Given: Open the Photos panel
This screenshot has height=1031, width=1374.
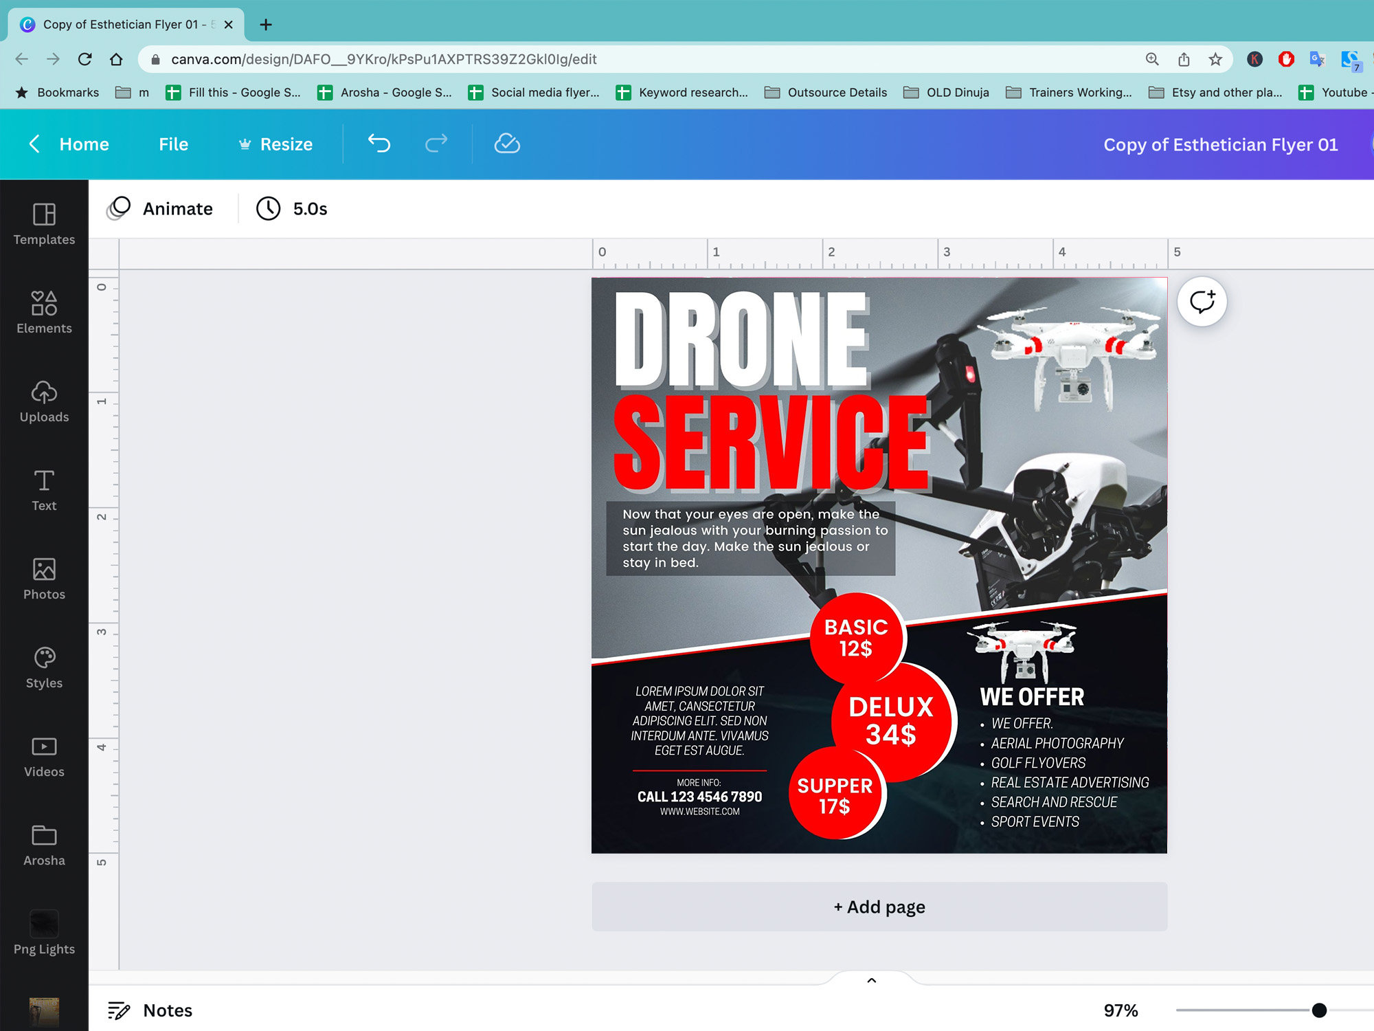Looking at the screenshot, I should tap(44, 579).
